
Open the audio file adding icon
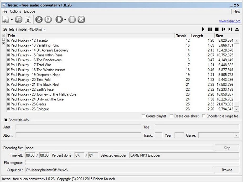point(5,19)
